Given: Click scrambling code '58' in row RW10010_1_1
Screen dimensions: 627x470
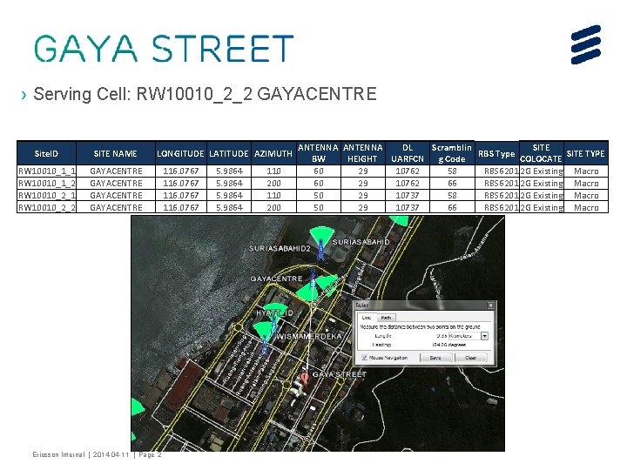Looking at the screenshot, I should (x=452, y=171).
